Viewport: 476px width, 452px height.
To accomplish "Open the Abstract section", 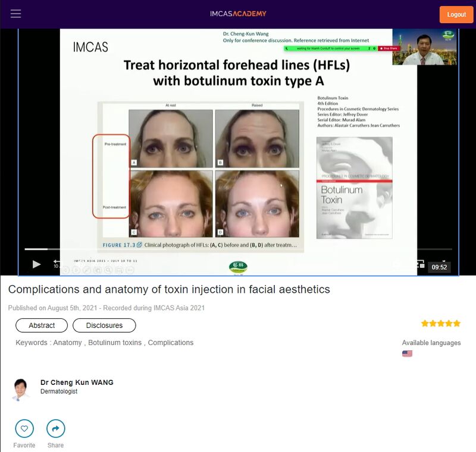I will (x=42, y=325).
